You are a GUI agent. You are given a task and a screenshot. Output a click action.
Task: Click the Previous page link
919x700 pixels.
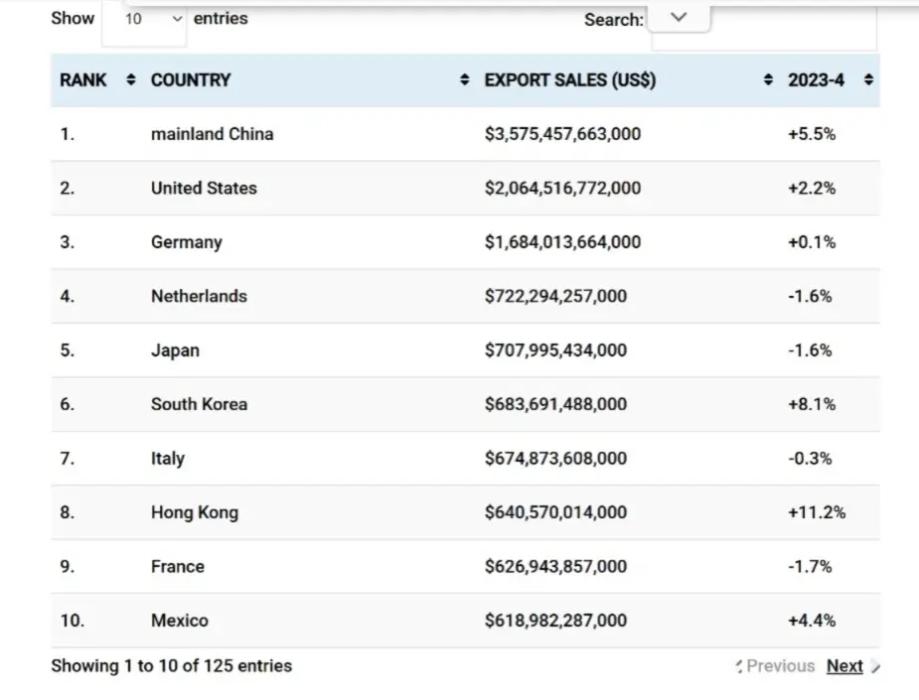tap(781, 666)
